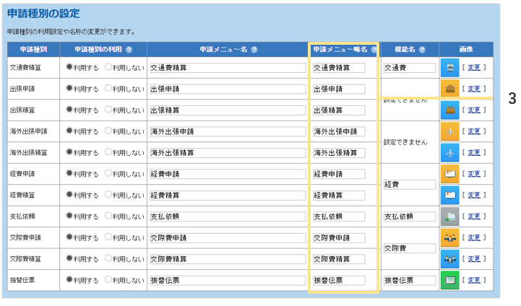Screen dimensions: 521x306
Task: Click the airplane icon for 海外出張申請
Action: (x=450, y=131)
